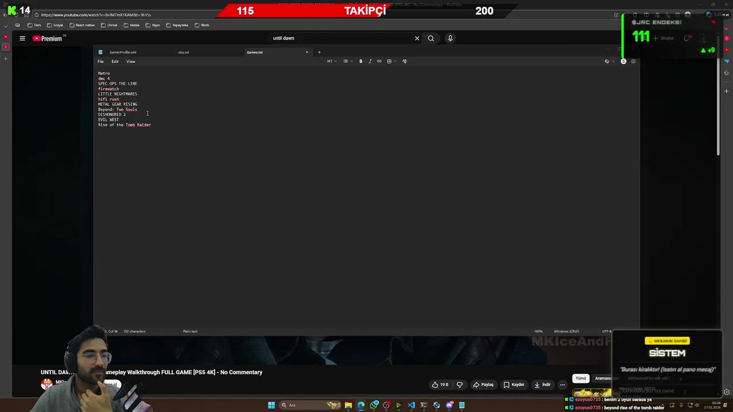Clear formatting in the Notepad toolbar
The image size is (733, 412).
click(404, 61)
